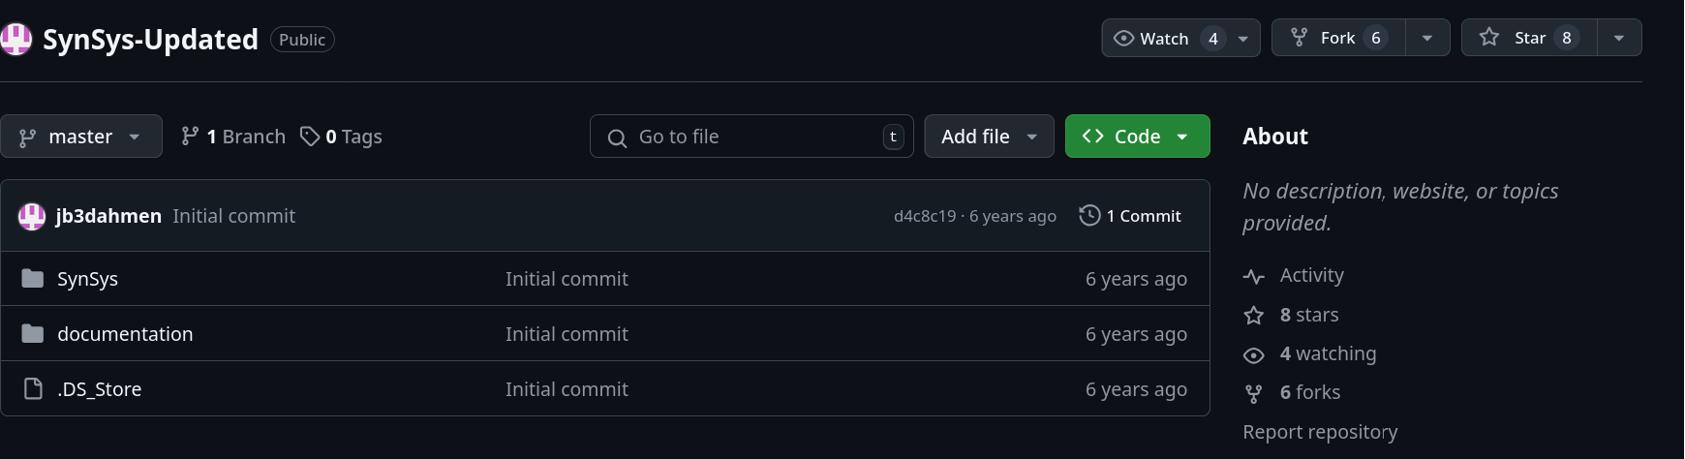Click the SynSys folder icon
Viewport: 1685px width, 459px height.
tap(33, 279)
